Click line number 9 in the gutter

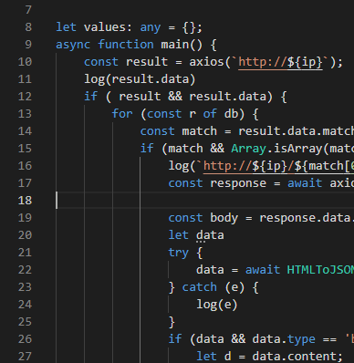coord(28,45)
